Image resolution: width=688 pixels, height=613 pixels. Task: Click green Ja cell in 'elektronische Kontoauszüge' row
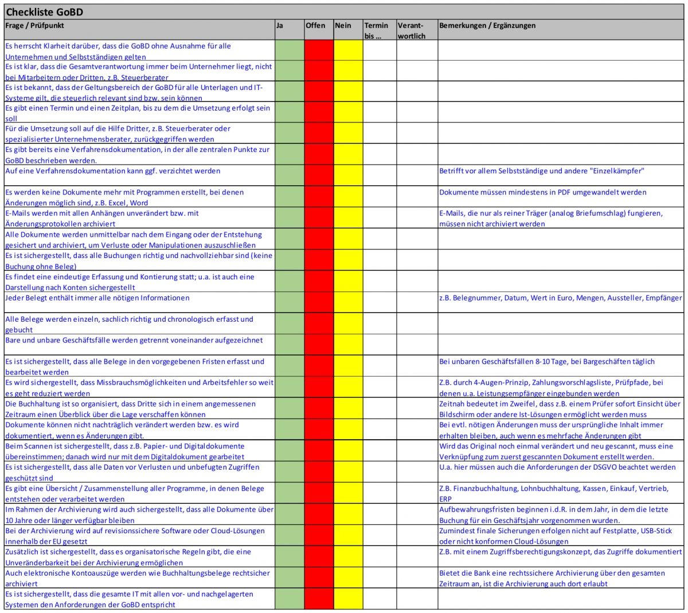tap(289, 578)
